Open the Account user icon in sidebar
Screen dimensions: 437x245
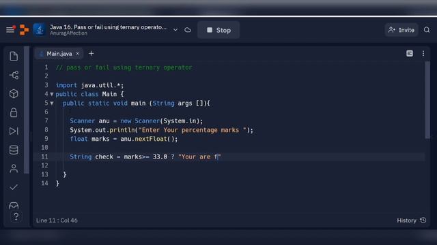coord(14,168)
